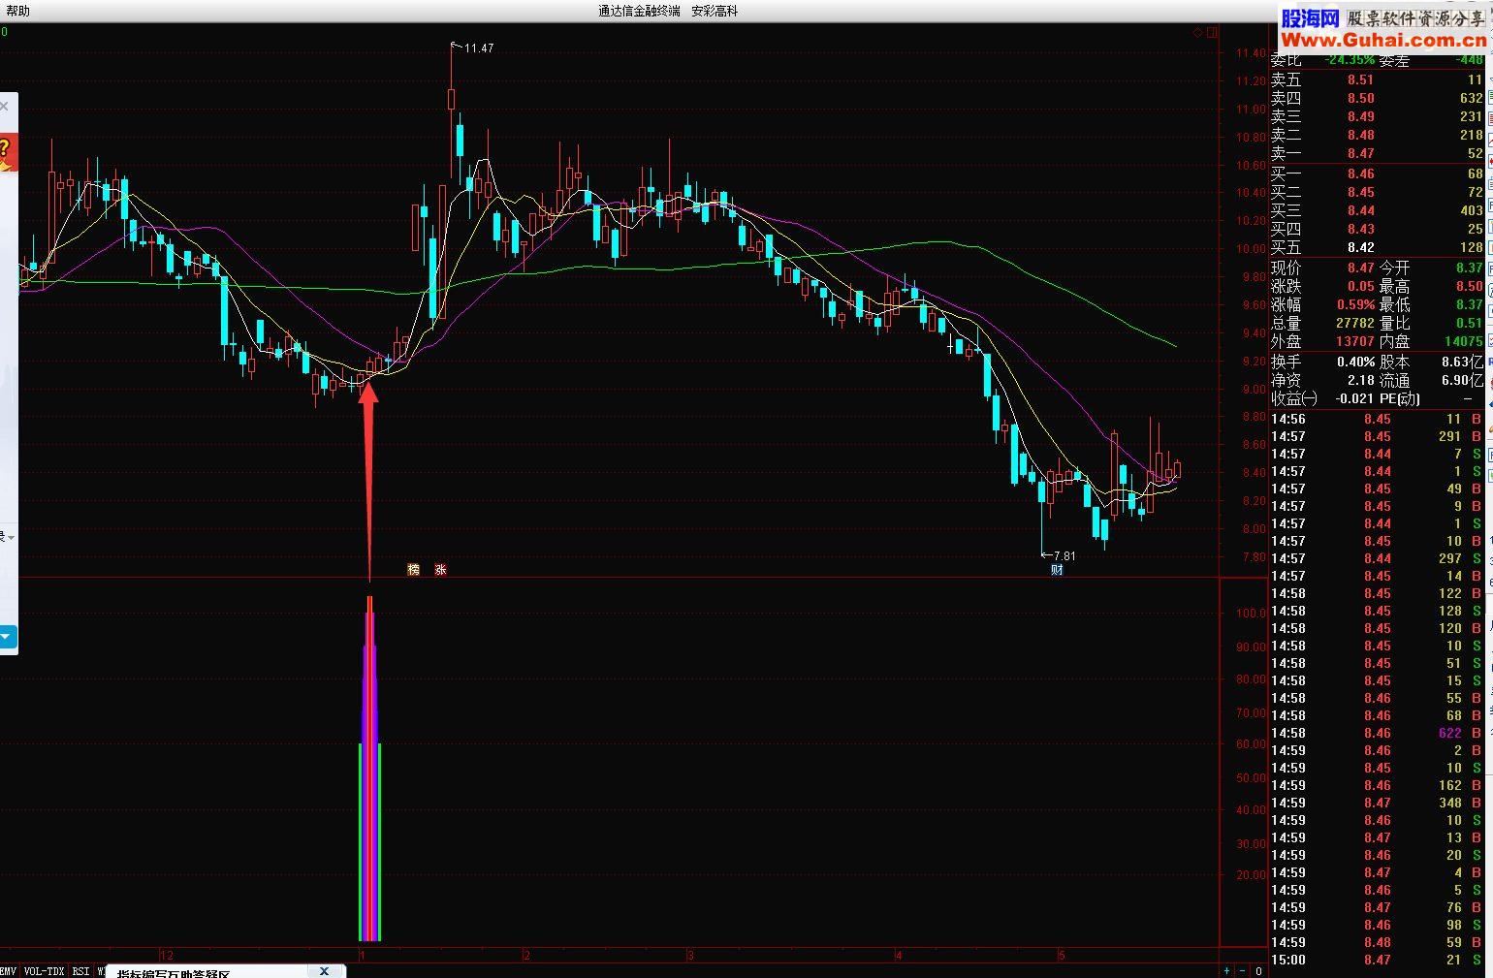Click the 10.00 price axis label
The height and width of the screenshot is (978, 1493).
point(1251,248)
